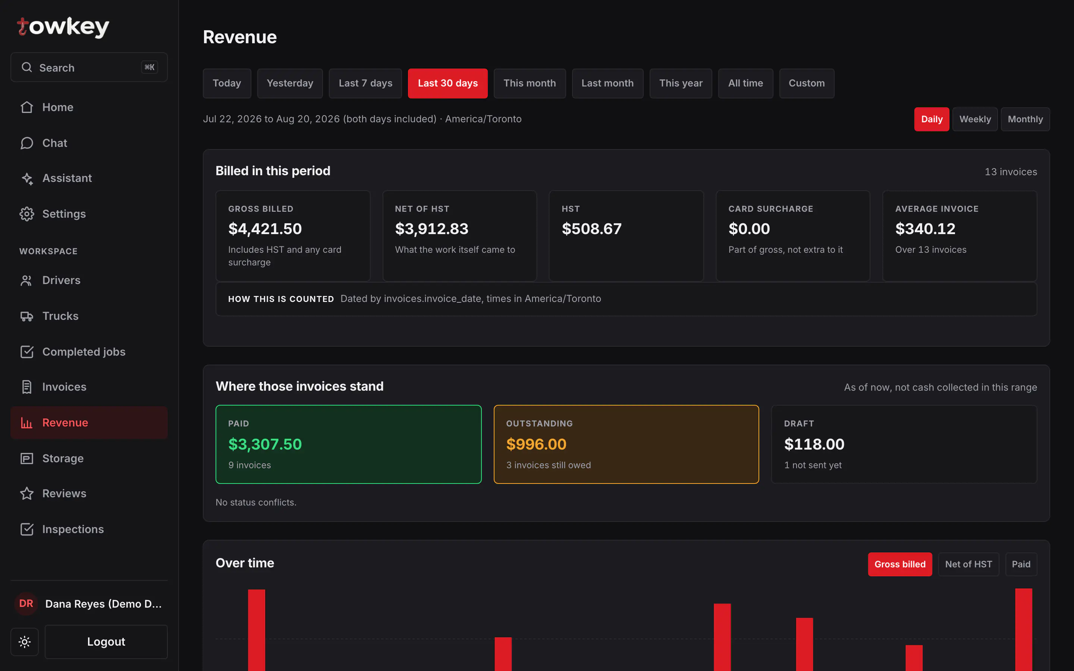
Task: Click the Assistant sparkle icon
Action: point(26,179)
